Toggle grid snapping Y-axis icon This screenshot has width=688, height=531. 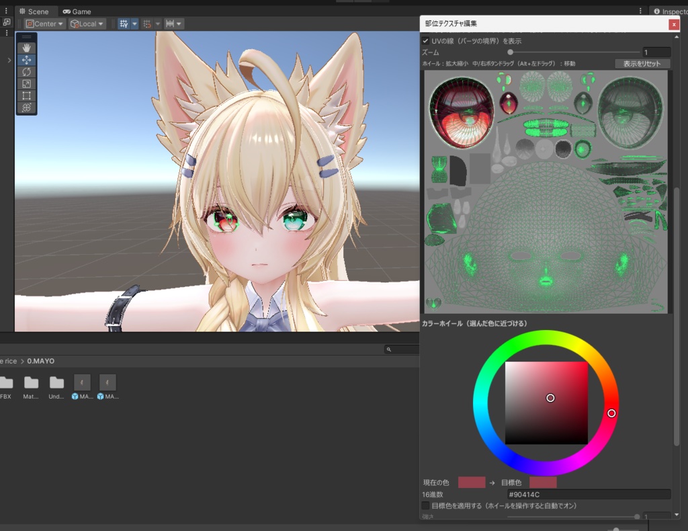(x=124, y=24)
